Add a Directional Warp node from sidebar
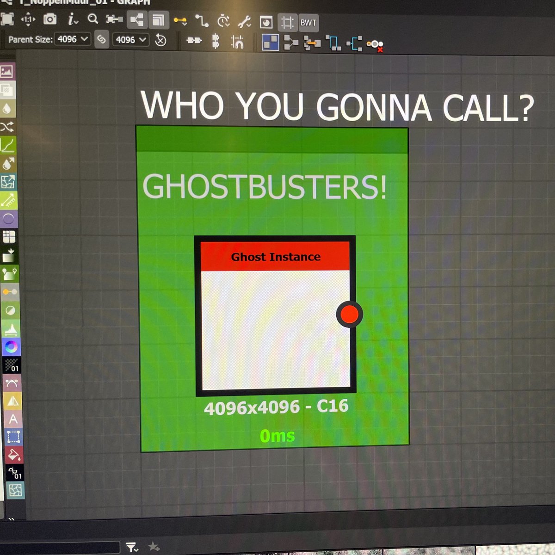 [x=8, y=182]
